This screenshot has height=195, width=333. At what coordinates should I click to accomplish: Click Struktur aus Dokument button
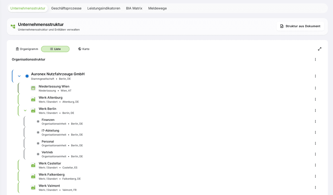300,26
